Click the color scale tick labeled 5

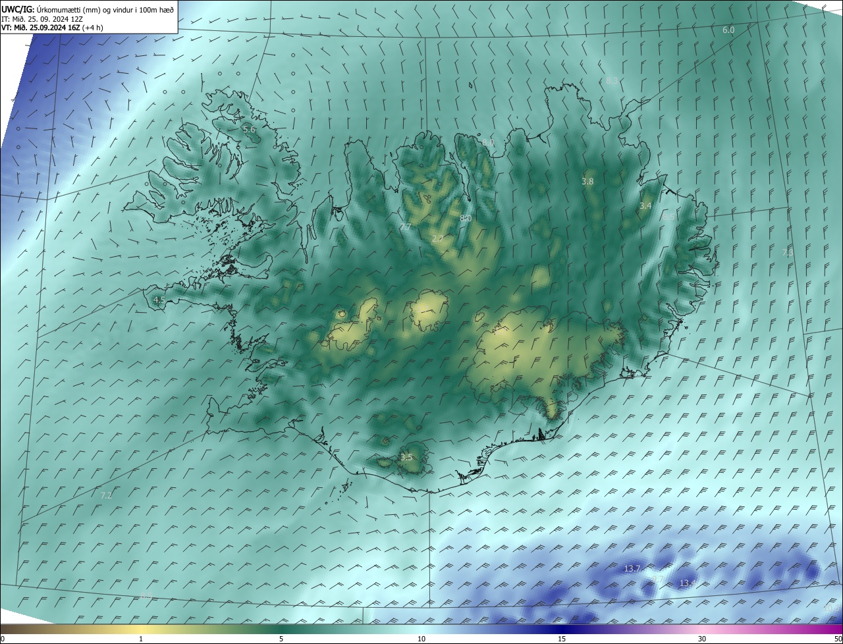point(281,639)
